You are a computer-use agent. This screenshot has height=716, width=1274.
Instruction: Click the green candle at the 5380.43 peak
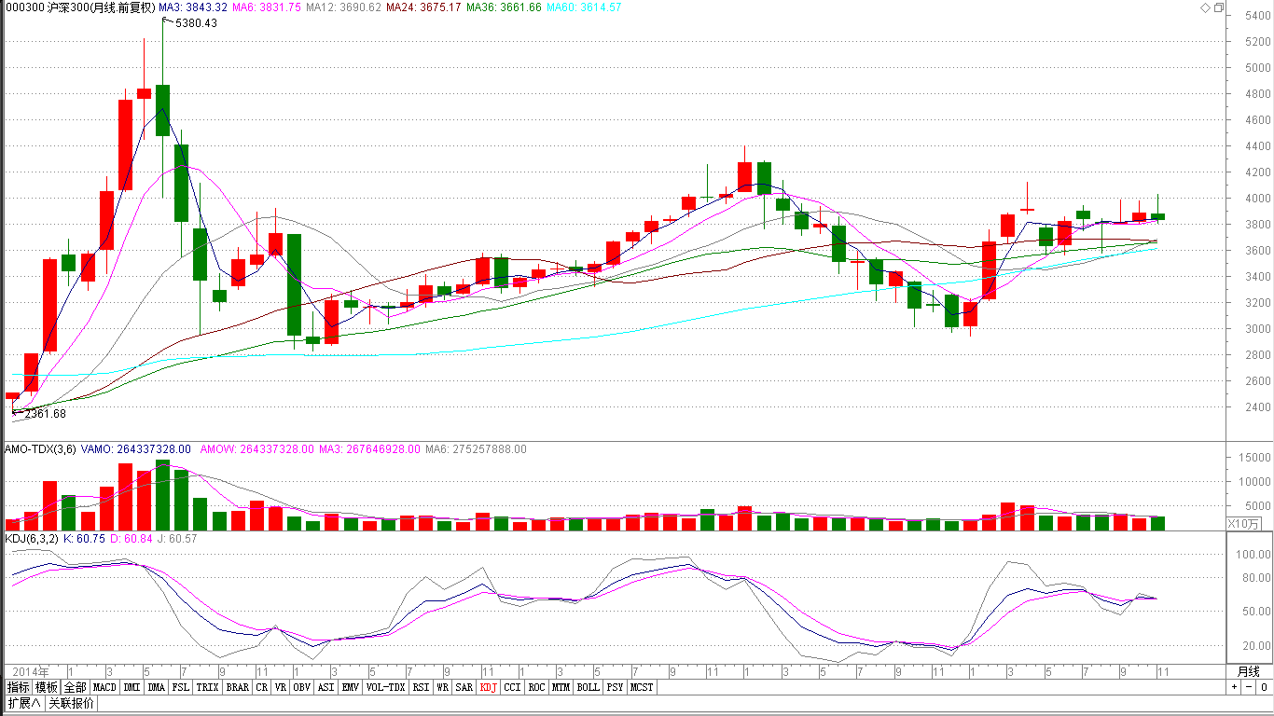(x=163, y=110)
